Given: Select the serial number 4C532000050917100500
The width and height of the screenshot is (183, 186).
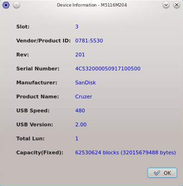Looking at the screenshot, I should point(108,69).
